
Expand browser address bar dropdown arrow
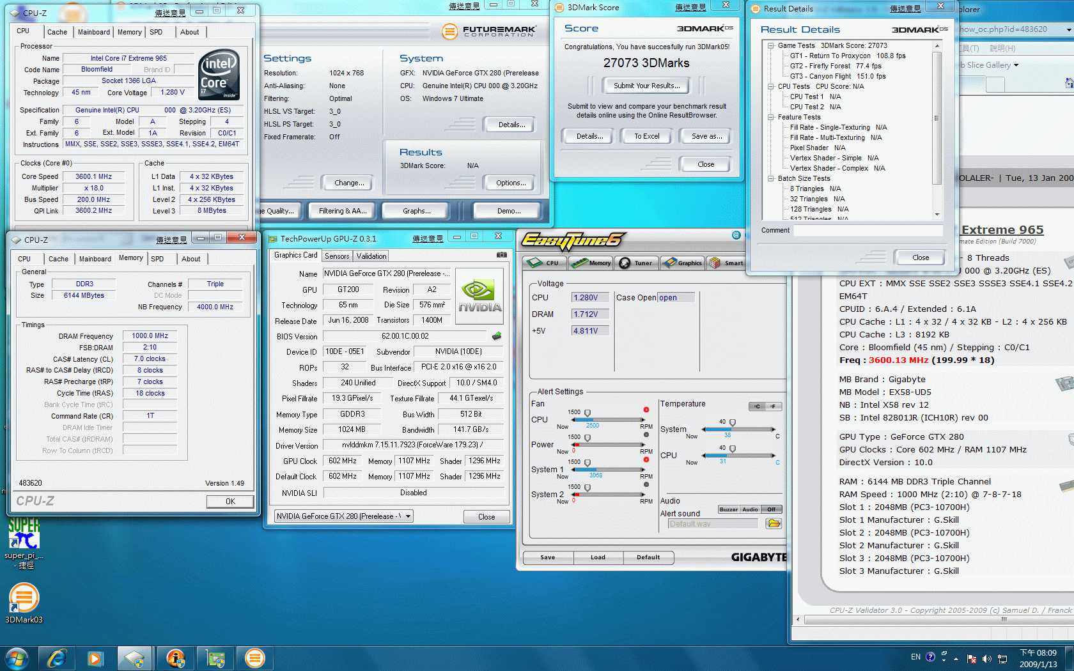tap(1068, 29)
